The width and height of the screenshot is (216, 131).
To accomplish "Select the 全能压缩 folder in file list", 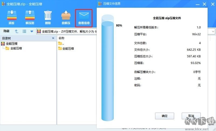I will point(66,48).
